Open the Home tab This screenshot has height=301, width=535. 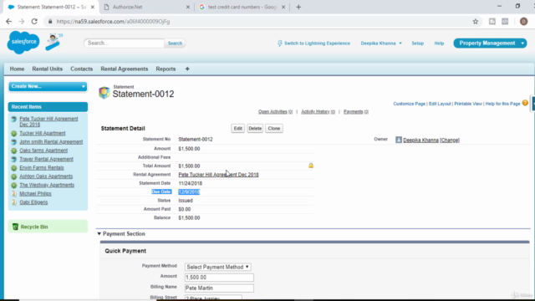coord(17,69)
